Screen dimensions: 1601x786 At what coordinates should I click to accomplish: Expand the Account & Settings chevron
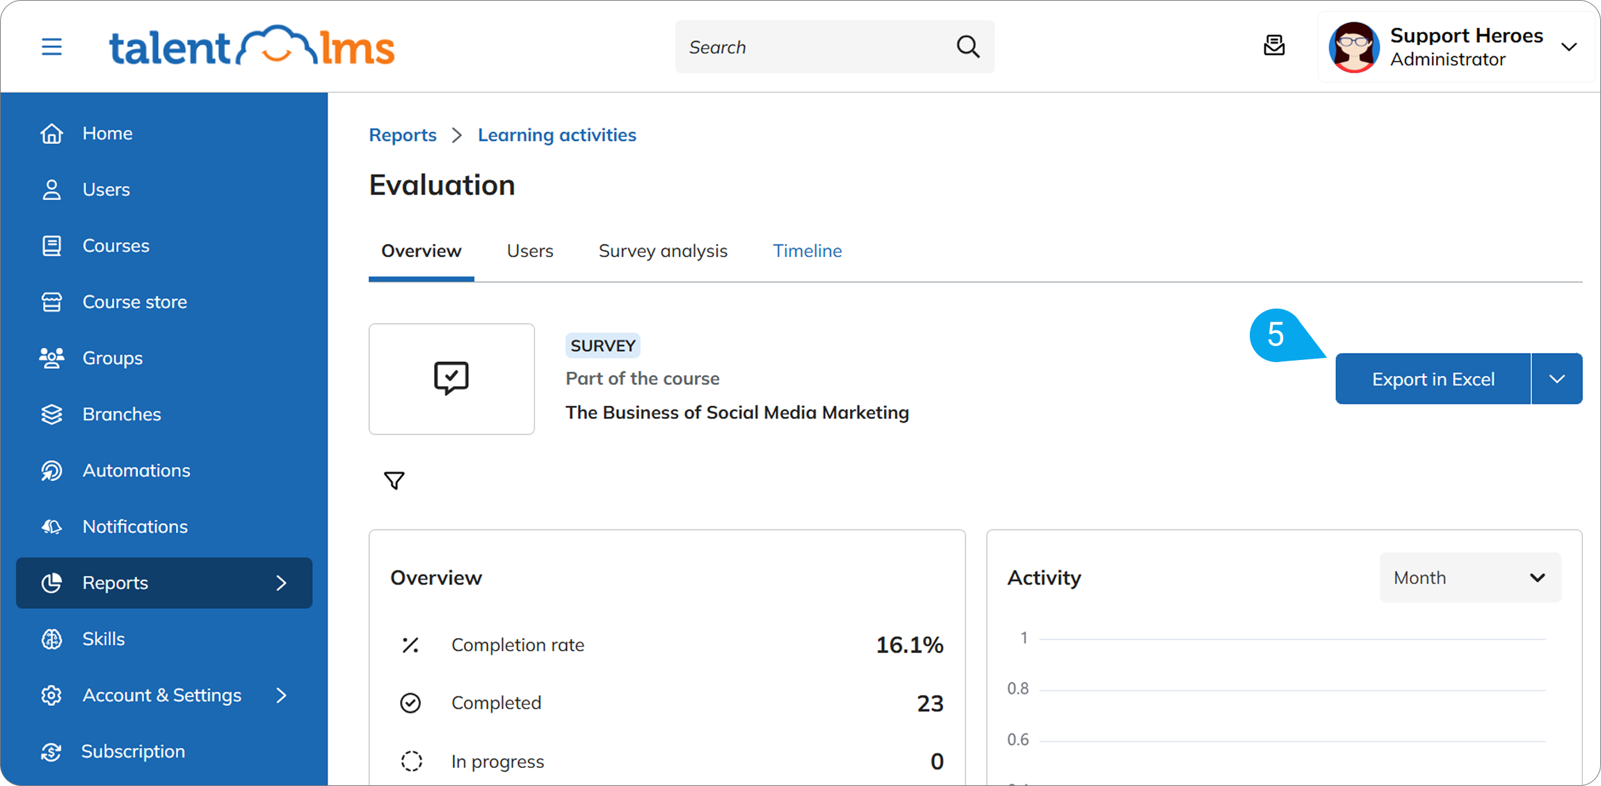[x=281, y=695]
